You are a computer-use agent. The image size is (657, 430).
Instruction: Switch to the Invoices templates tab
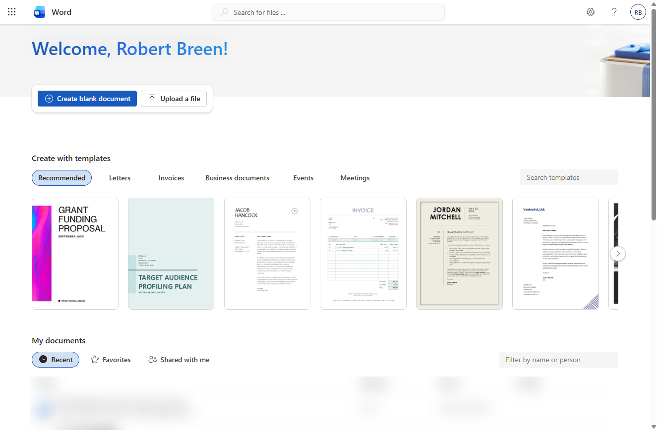(x=171, y=178)
